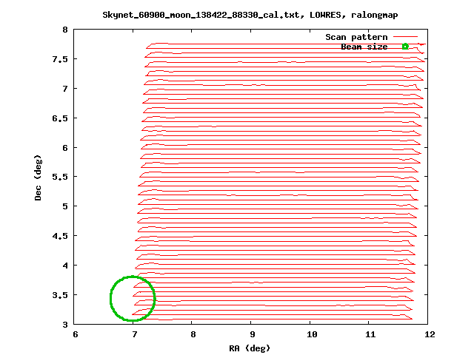This screenshot has width=474, height=355.
Task: Click the tick label 8 at the top of the Dec axis
Action: point(65,30)
